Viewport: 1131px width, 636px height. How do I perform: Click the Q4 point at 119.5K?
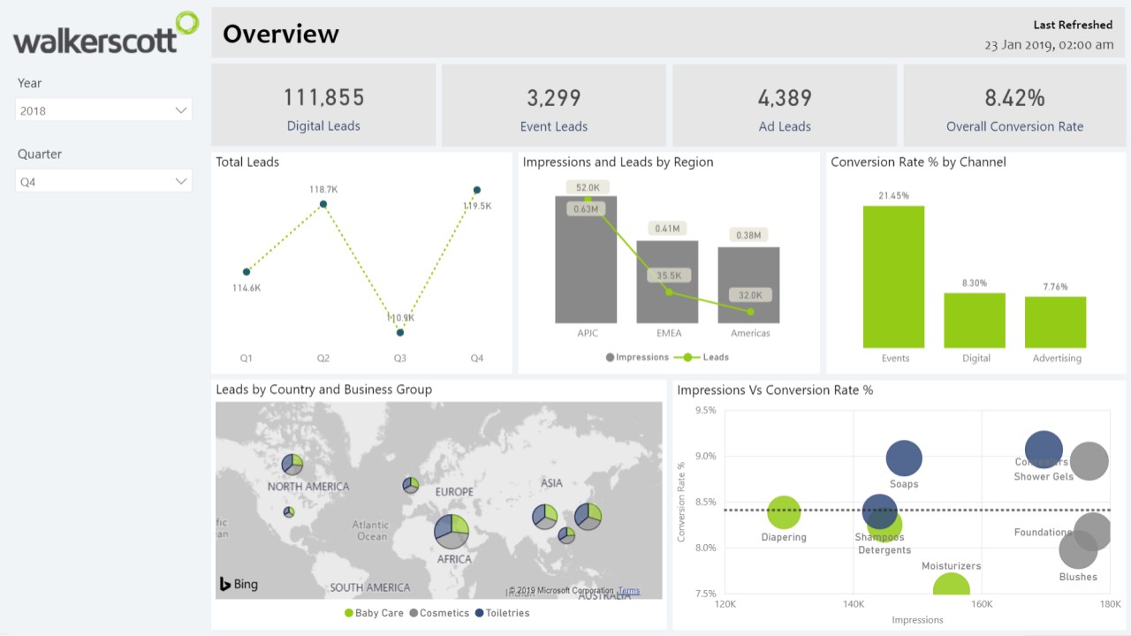point(477,190)
